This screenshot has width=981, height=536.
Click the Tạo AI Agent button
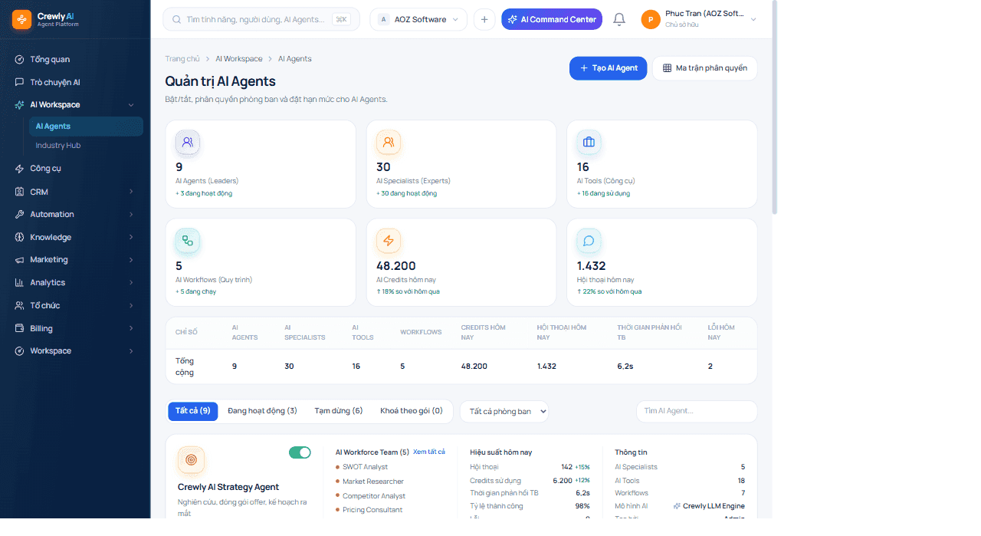point(609,68)
